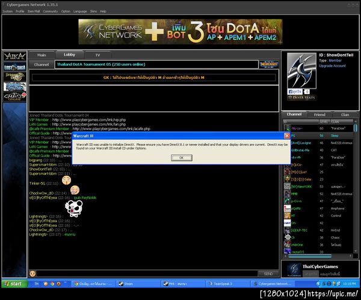The image size is (361, 300).
Task: Open the Friend list tab
Action: (319, 114)
